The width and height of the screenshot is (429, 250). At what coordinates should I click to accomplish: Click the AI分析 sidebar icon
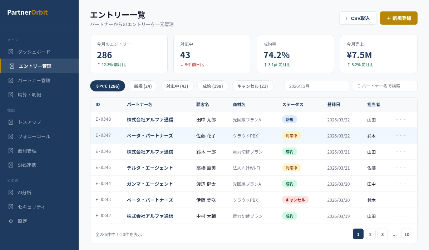click(11, 192)
